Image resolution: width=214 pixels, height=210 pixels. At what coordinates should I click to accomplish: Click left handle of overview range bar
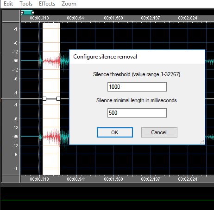(22, 13)
